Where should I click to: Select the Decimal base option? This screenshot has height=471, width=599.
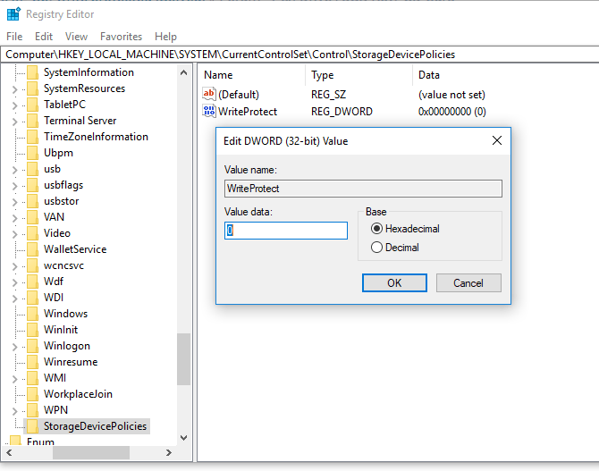pyautogui.click(x=395, y=248)
